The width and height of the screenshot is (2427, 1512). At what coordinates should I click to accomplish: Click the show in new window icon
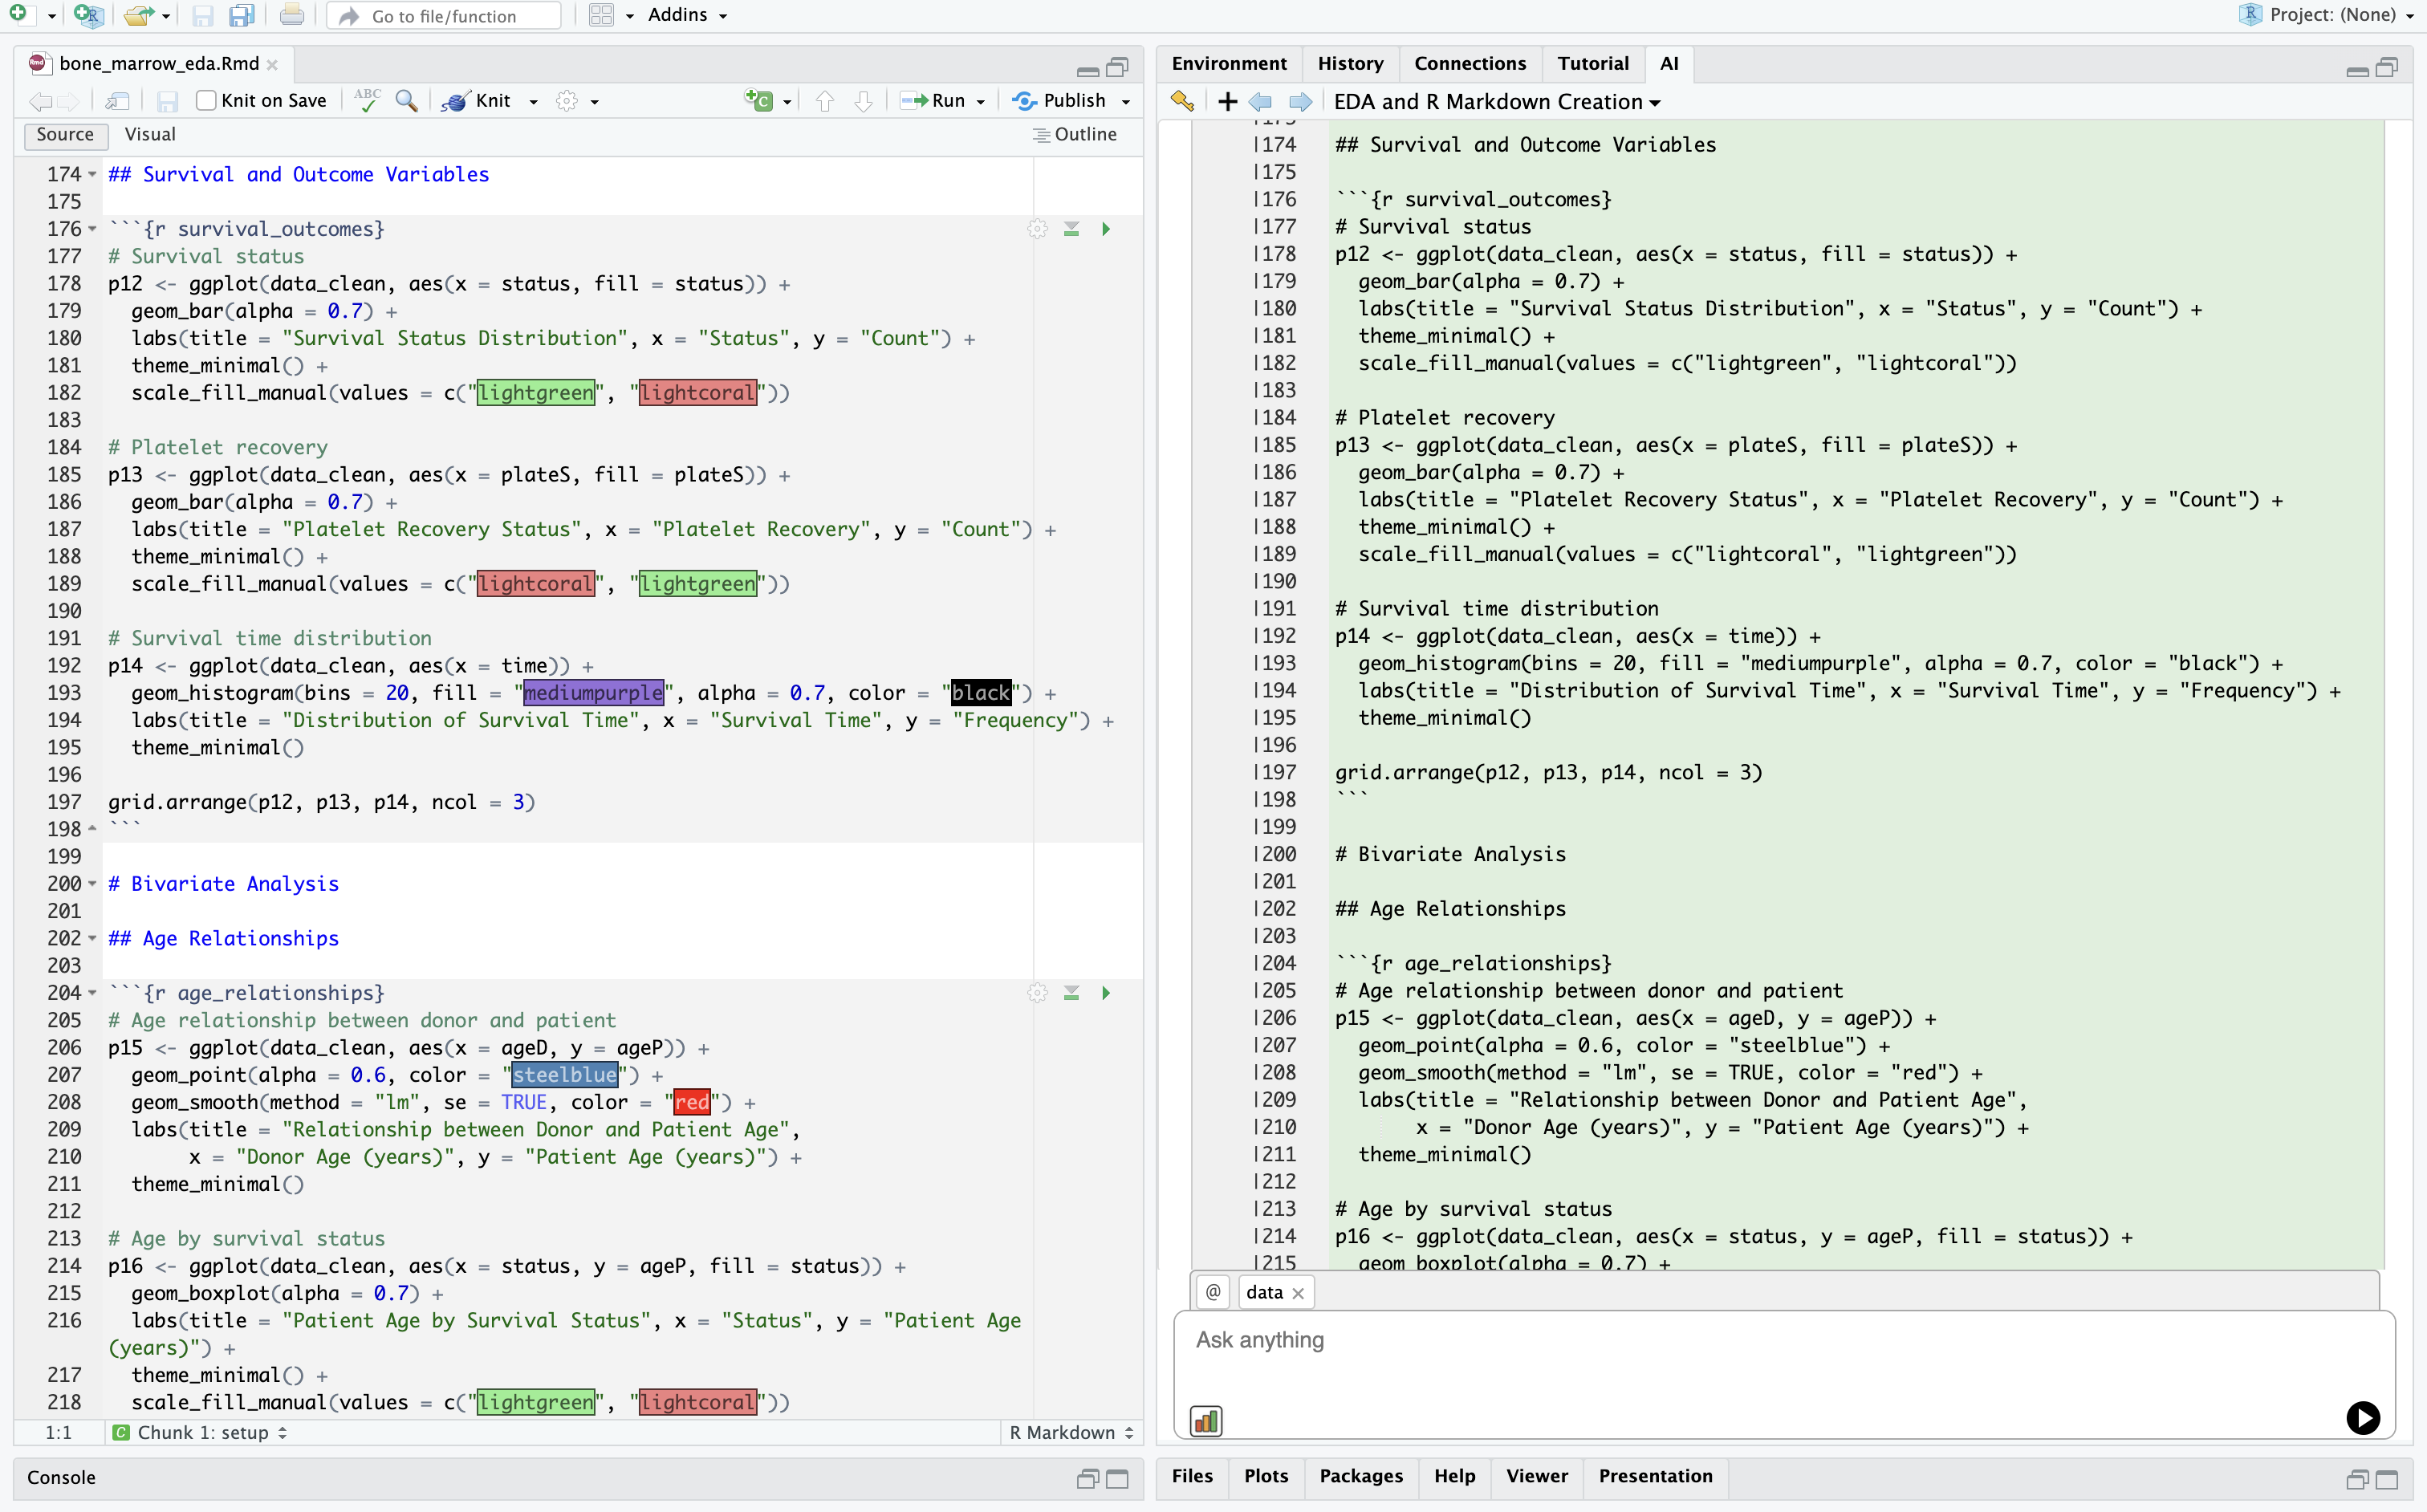tap(117, 101)
